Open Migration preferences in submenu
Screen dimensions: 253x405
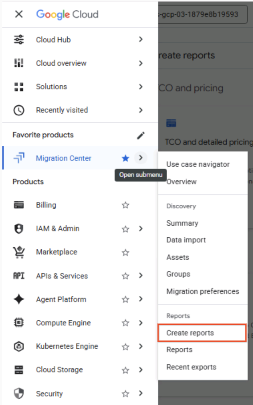tap(203, 291)
